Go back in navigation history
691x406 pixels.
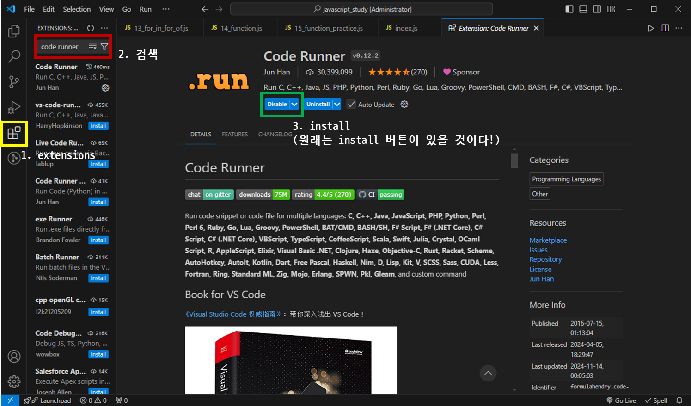[205, 9]
